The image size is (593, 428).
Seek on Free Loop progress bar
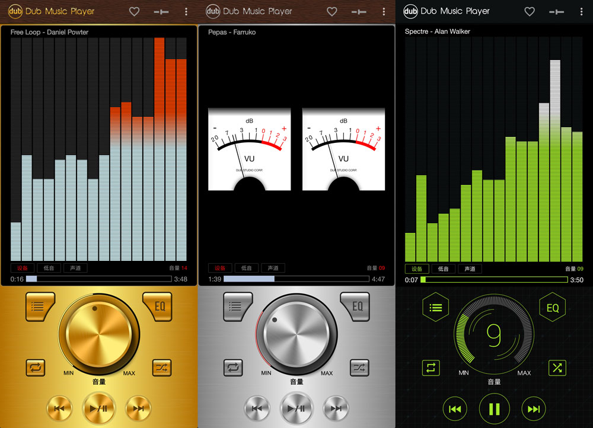coord(98,279)
